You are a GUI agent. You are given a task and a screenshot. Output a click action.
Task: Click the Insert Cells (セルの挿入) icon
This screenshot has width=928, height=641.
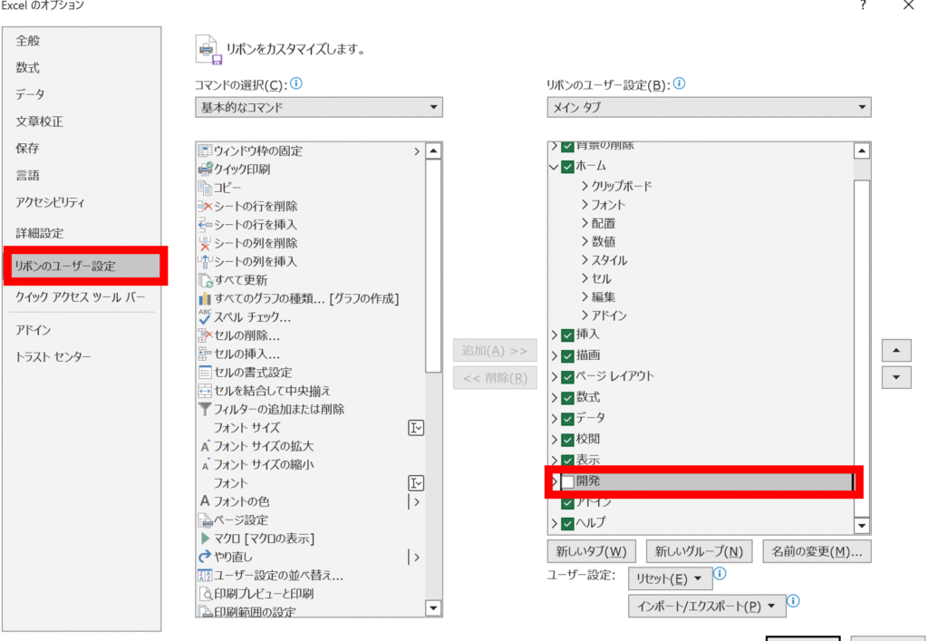point(205,354)
